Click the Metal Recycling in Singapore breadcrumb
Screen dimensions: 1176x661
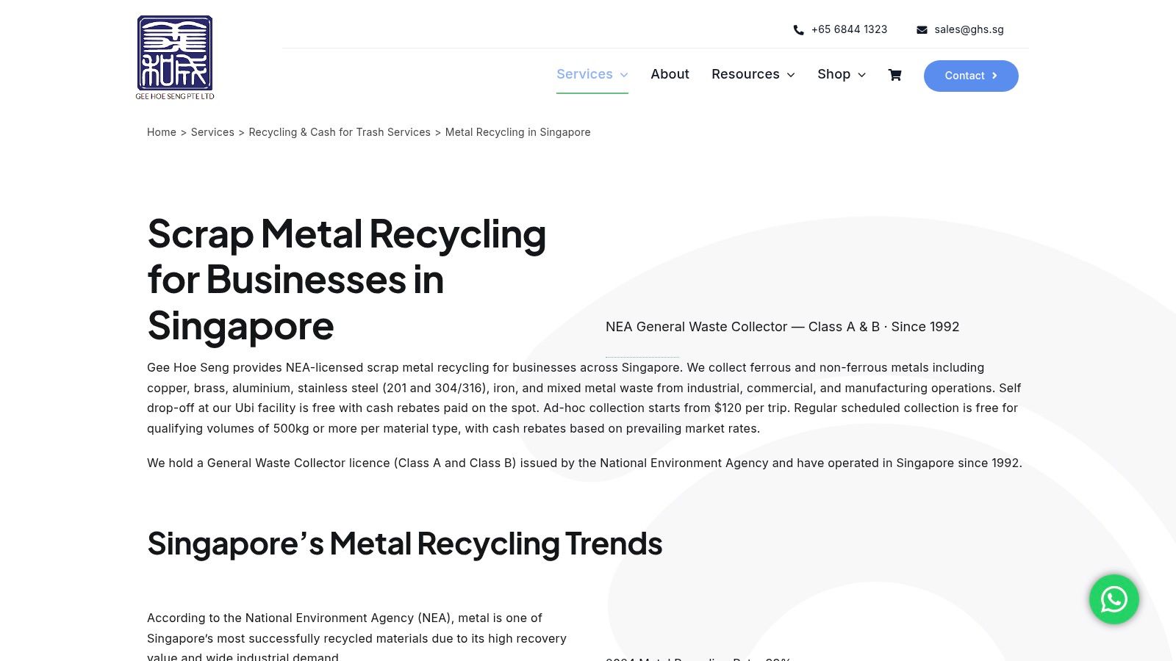(518, 132)
